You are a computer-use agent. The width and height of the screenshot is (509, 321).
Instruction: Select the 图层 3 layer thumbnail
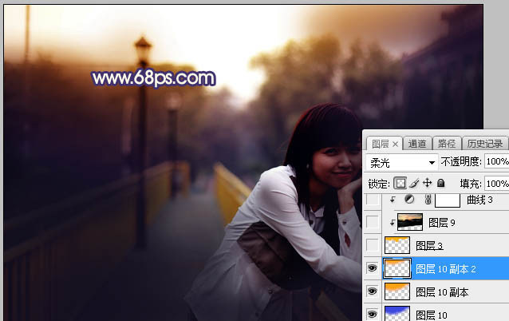pos(397,245)
